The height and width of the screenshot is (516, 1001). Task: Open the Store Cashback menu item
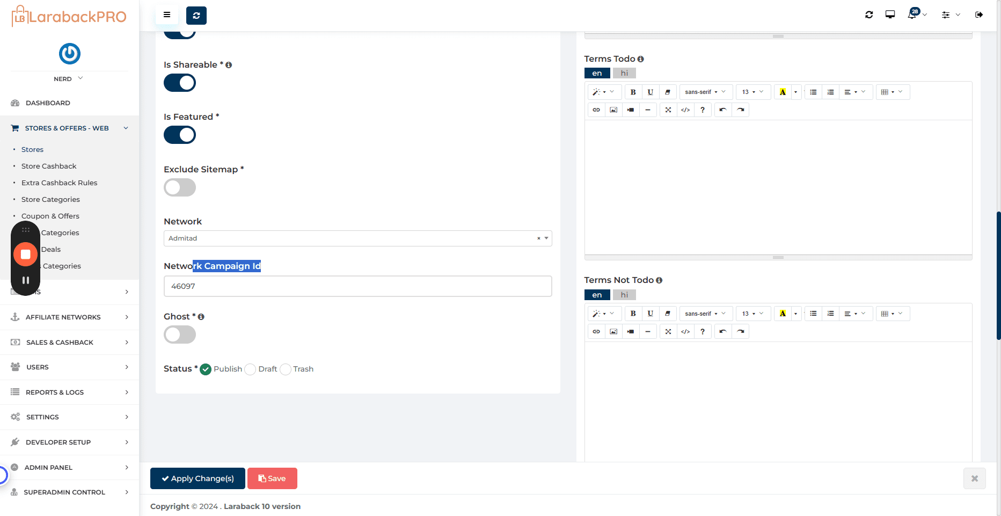pos(49,166)
